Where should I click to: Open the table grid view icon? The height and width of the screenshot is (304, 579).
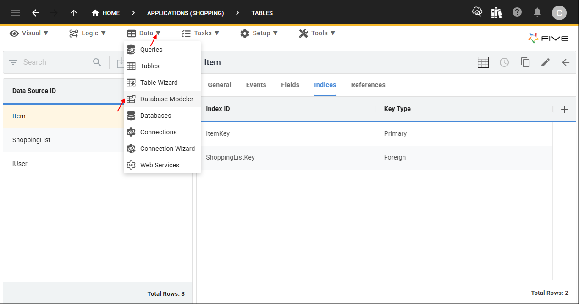coord(483,62)
